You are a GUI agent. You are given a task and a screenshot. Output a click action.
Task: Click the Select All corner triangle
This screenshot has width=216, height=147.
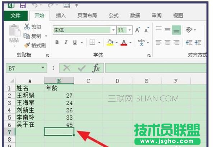12,81
